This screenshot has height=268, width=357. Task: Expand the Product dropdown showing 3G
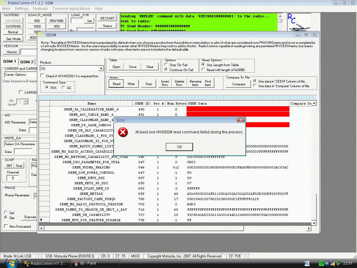101,68
